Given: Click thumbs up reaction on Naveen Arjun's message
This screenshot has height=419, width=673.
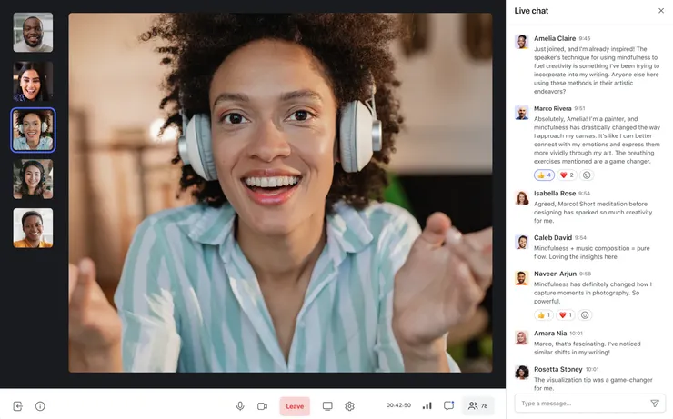Looking at the screenshot, I should [543, 315].
